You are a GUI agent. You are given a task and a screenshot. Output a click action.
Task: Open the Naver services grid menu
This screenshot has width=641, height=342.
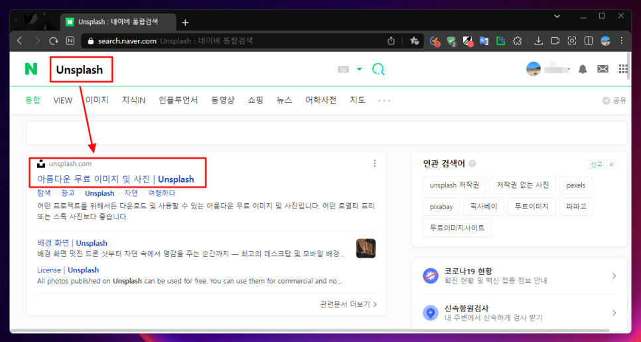[624, 69]
